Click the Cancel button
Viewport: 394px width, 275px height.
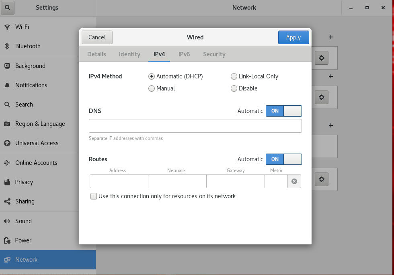pyautogui.click(x=97, y=37)
